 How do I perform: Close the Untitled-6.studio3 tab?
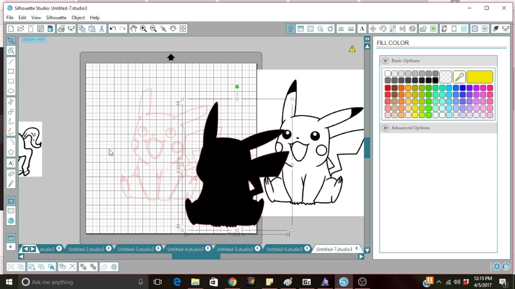[x=307, y=249]
